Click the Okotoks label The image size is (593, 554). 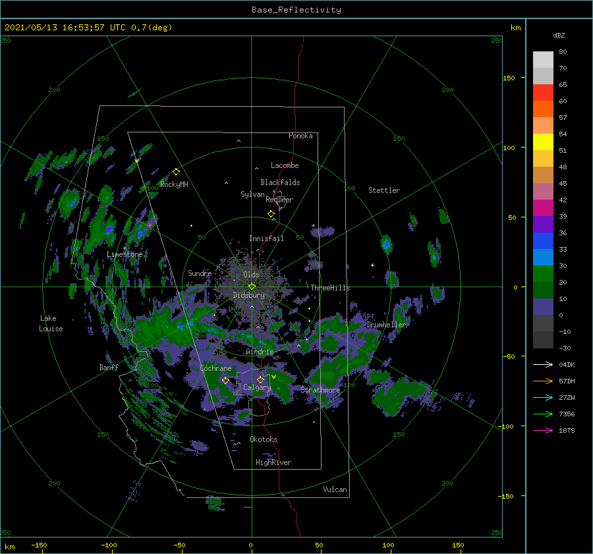264,439
